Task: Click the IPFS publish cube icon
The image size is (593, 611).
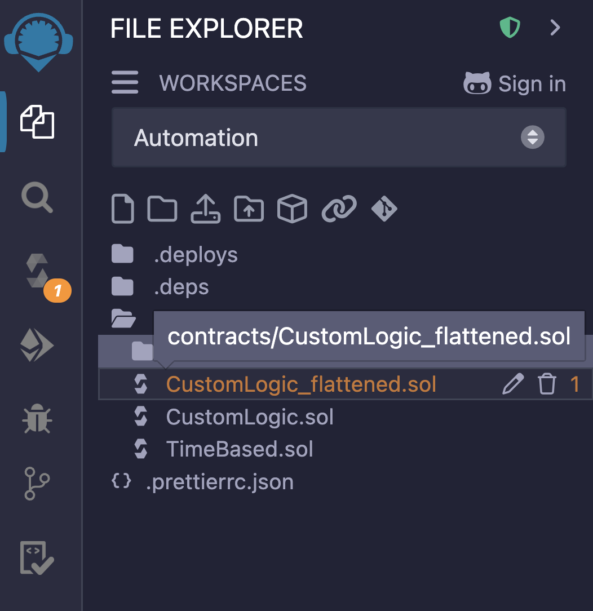Action: pos(292,209)
